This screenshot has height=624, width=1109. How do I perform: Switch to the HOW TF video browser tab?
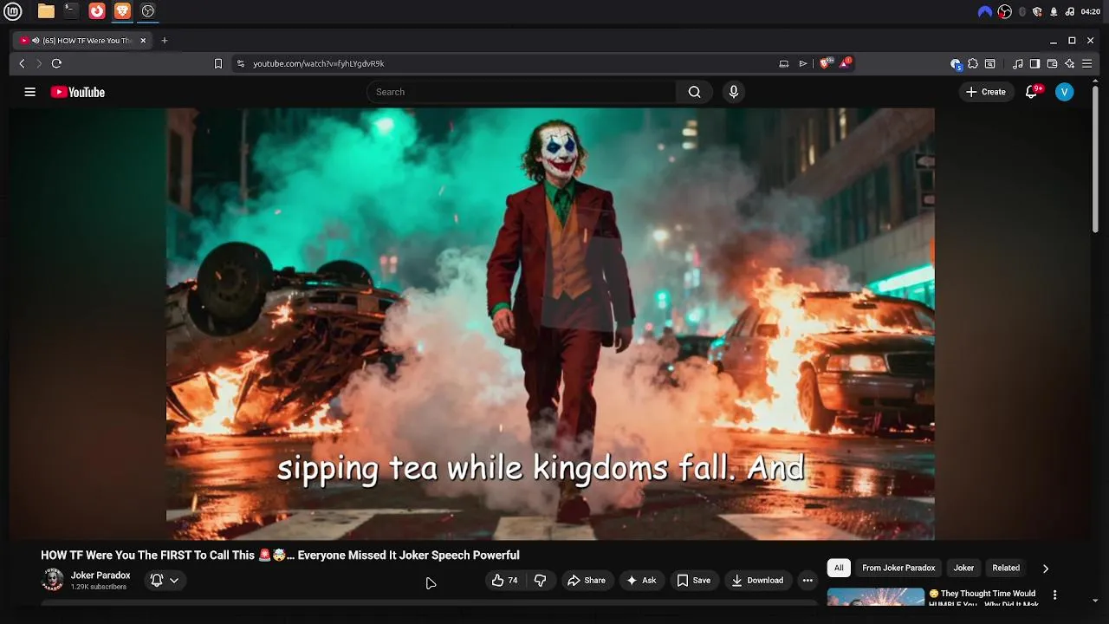click(x=83, y=41)
